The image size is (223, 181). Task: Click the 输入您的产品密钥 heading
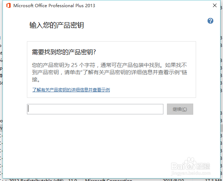[57, 25]
